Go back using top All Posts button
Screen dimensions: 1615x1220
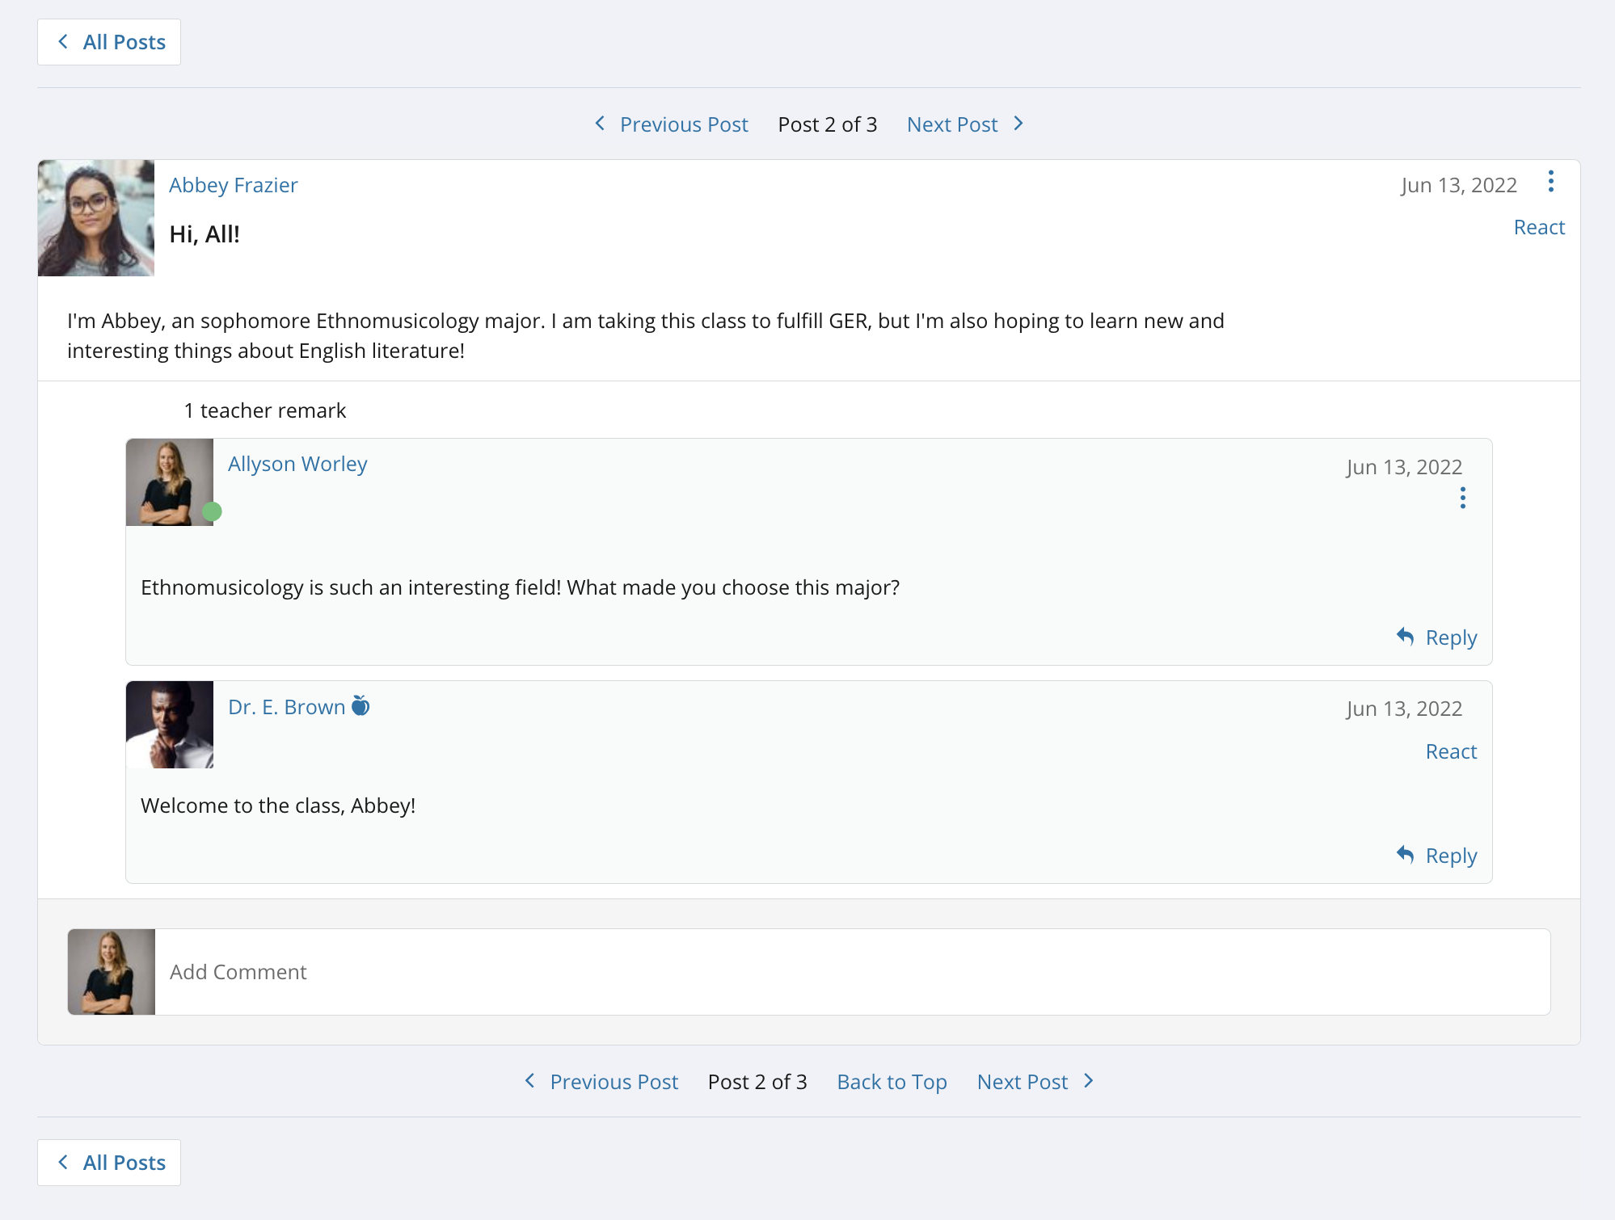click(x=109, y=42)
